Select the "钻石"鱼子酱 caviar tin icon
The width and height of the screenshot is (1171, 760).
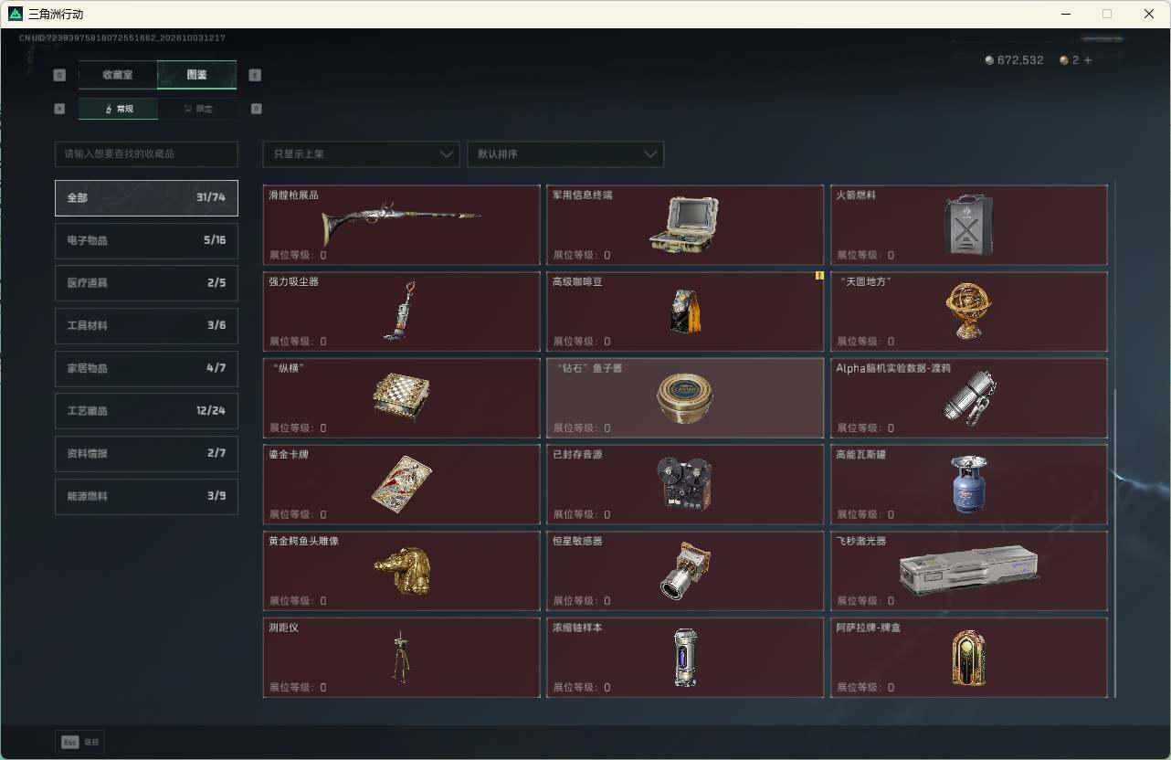(685, 397)
